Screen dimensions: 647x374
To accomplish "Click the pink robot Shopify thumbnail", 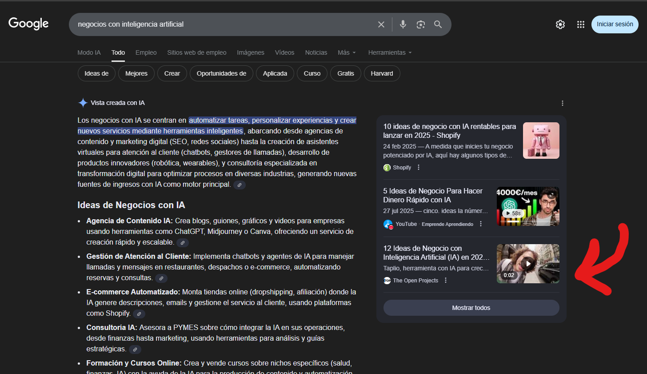I will coord(541,141).
